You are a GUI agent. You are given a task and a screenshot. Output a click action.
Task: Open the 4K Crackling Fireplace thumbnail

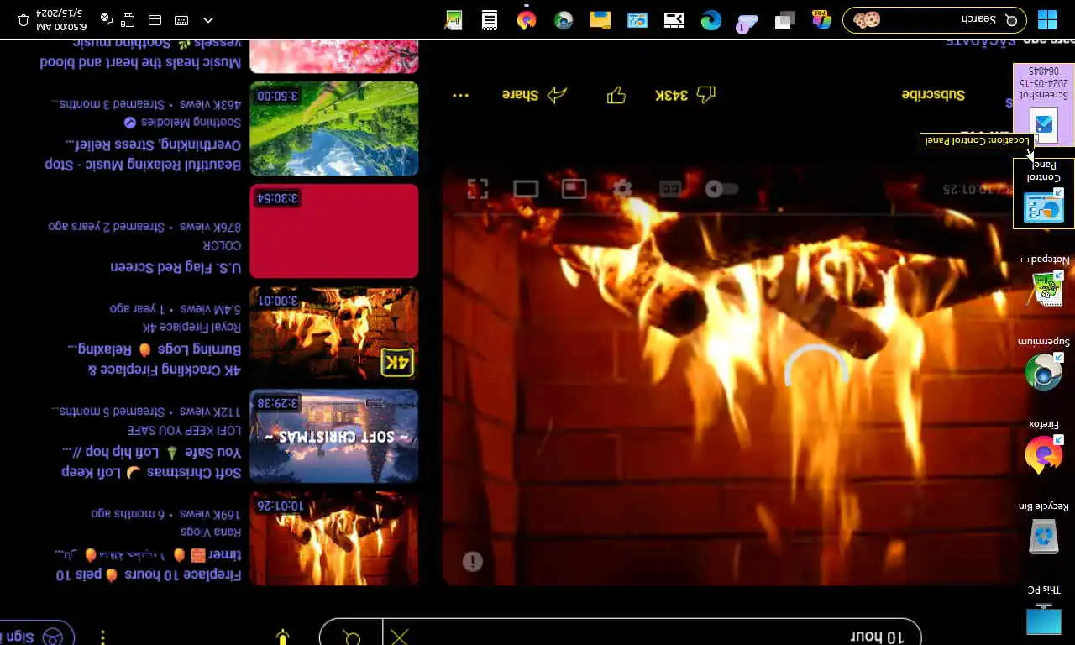coord(334,333)
